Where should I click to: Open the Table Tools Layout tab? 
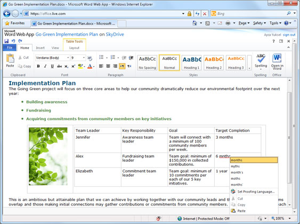pyautogui.click(x=74, y=48)
